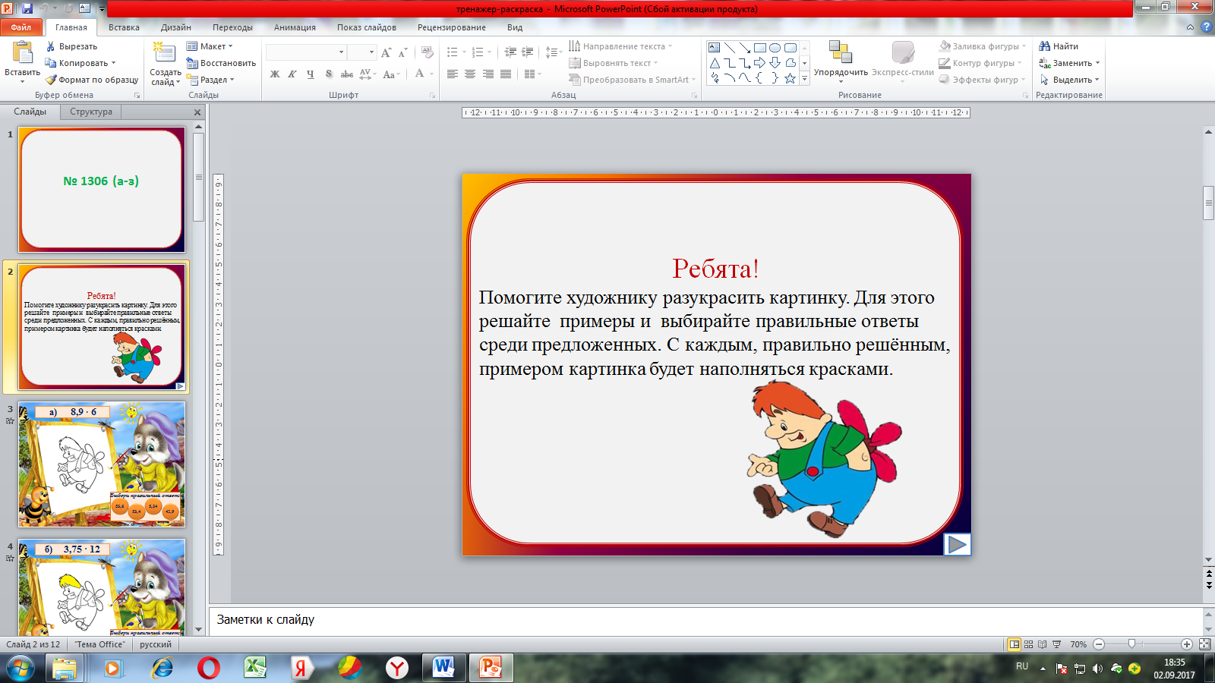
Task: Click the Заметки к слайду notes field
Action: coord(706,620)
